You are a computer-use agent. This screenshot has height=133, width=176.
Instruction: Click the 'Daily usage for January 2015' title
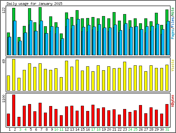pyautogui.click(x=34, y=4)
